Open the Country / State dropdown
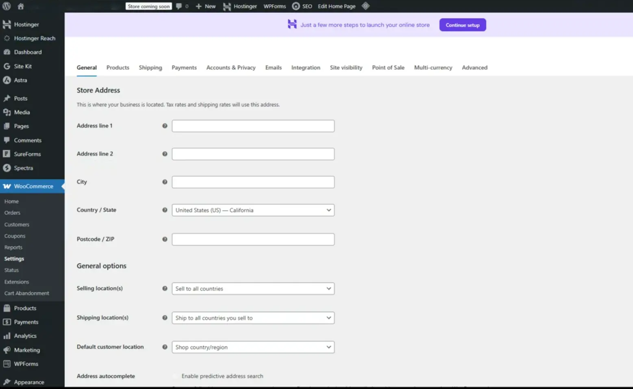The width and height of the screenshot is (633, 389). click(253, 210)
